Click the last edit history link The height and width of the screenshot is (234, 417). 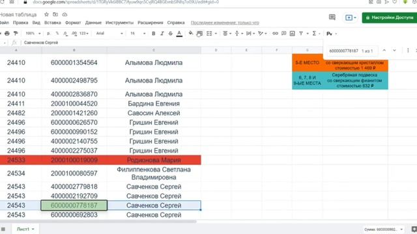point(225,23)
